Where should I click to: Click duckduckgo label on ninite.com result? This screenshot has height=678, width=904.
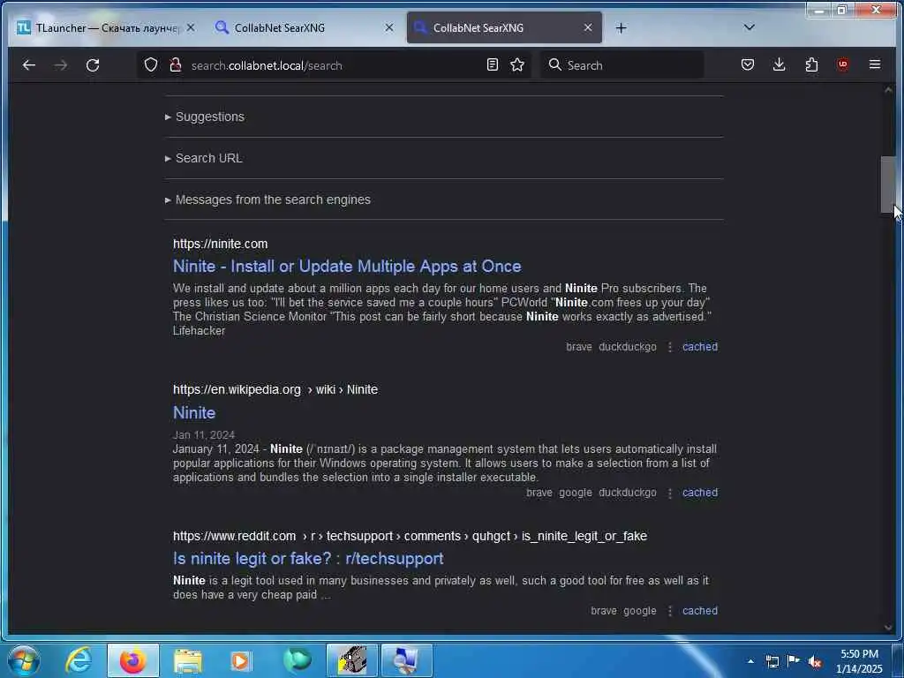(628, 346)
